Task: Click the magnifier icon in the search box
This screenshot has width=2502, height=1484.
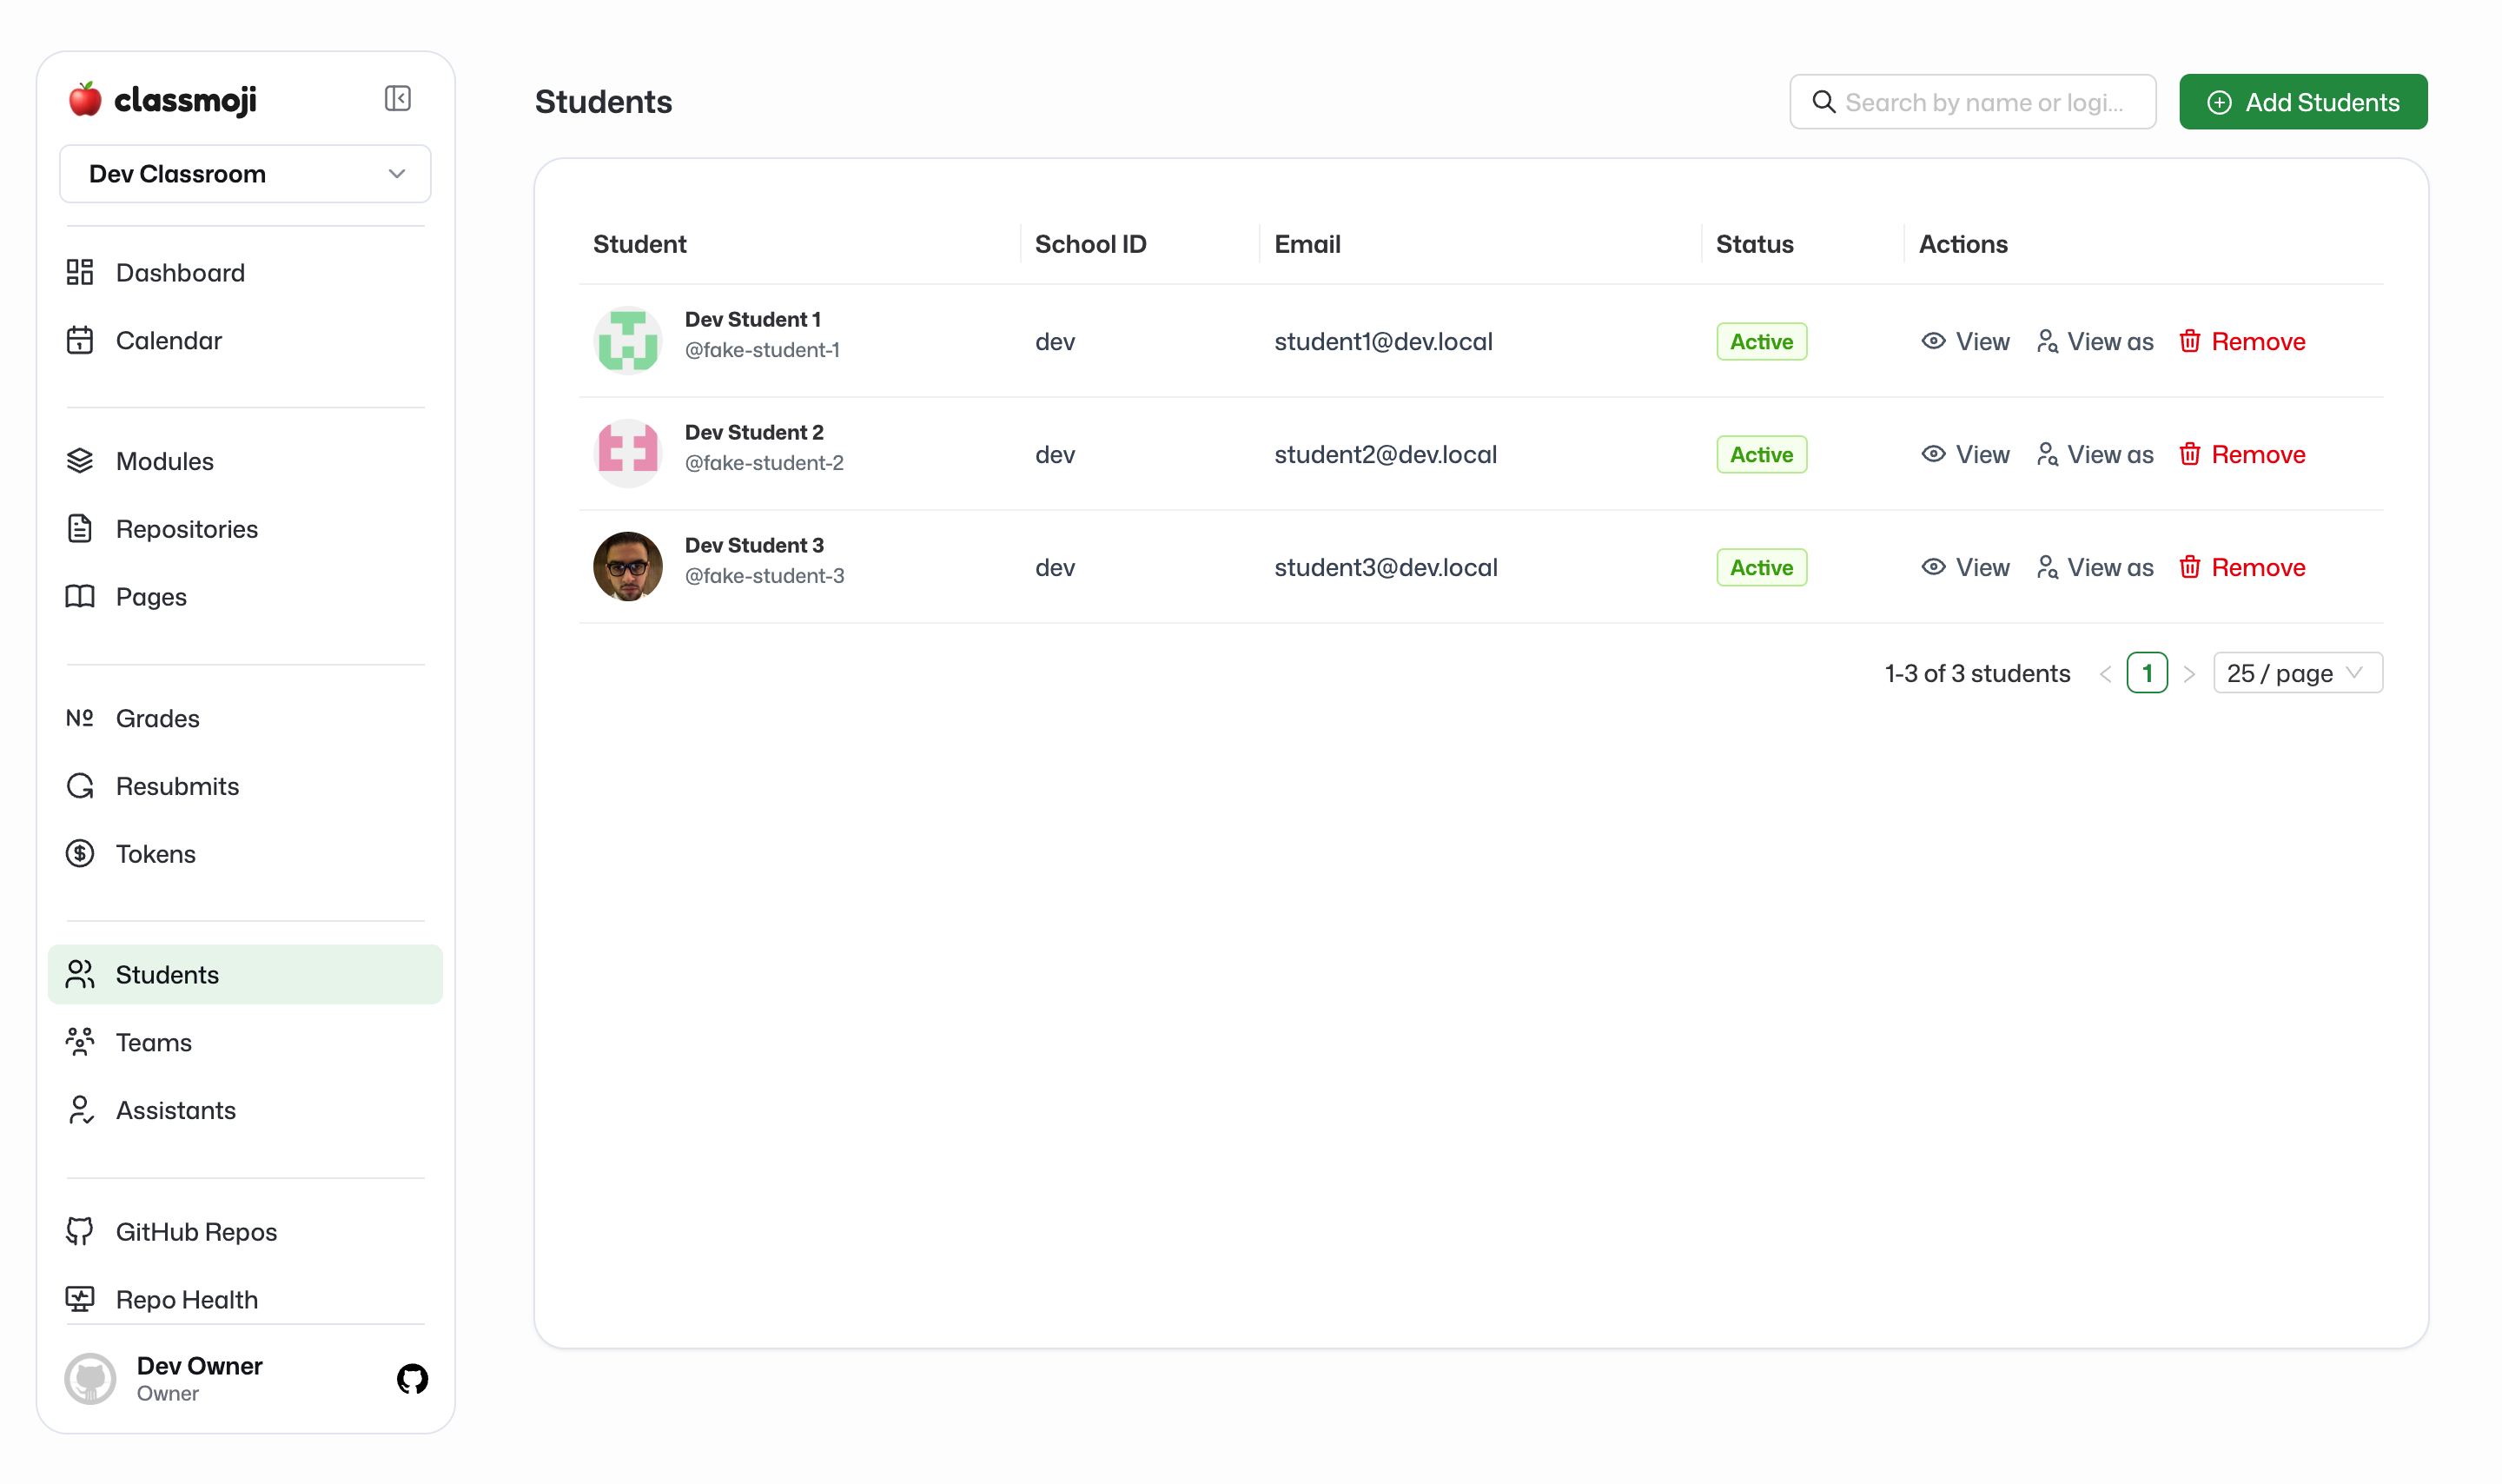Action: pos(1824,102)
